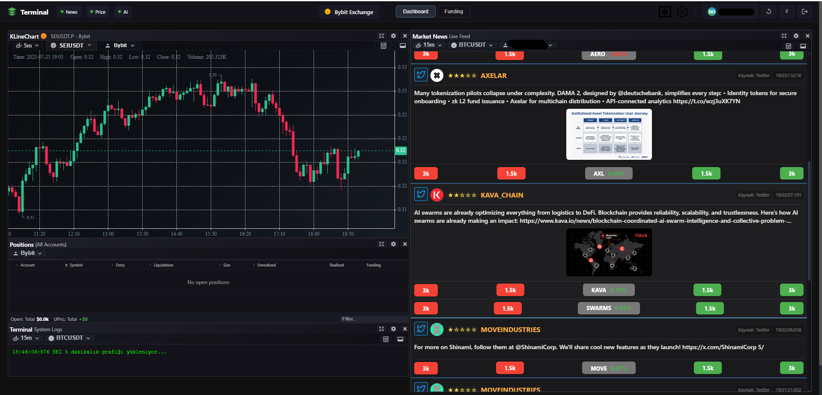Click the Bybit Exchange button
This screenshot has height=395, width=822.
click(x=349, y=12)
